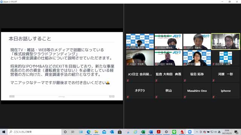Viewport: 241px width, 135px height.
Task: Open Microsoft Edge from the taskbar
Action: coord(88,132)
